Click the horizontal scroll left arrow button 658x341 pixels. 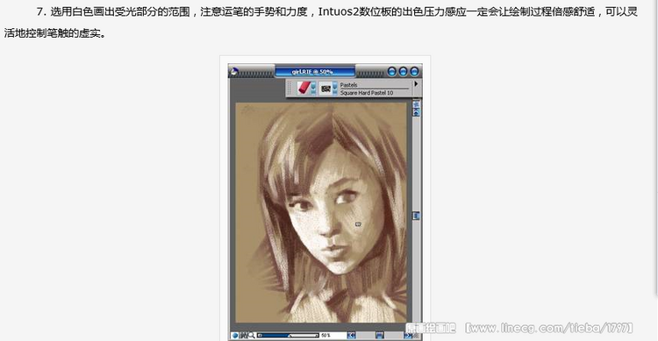(351, 336)
